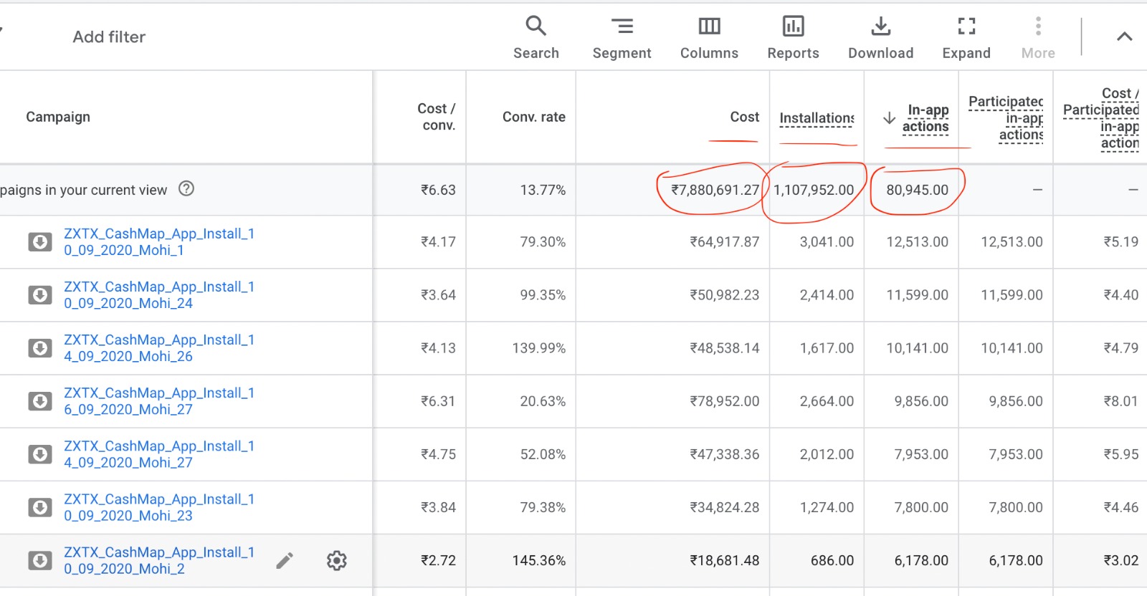The image size is (1147, 596).
Task: Sort by the Installations column header
Action: coord(817,117)
